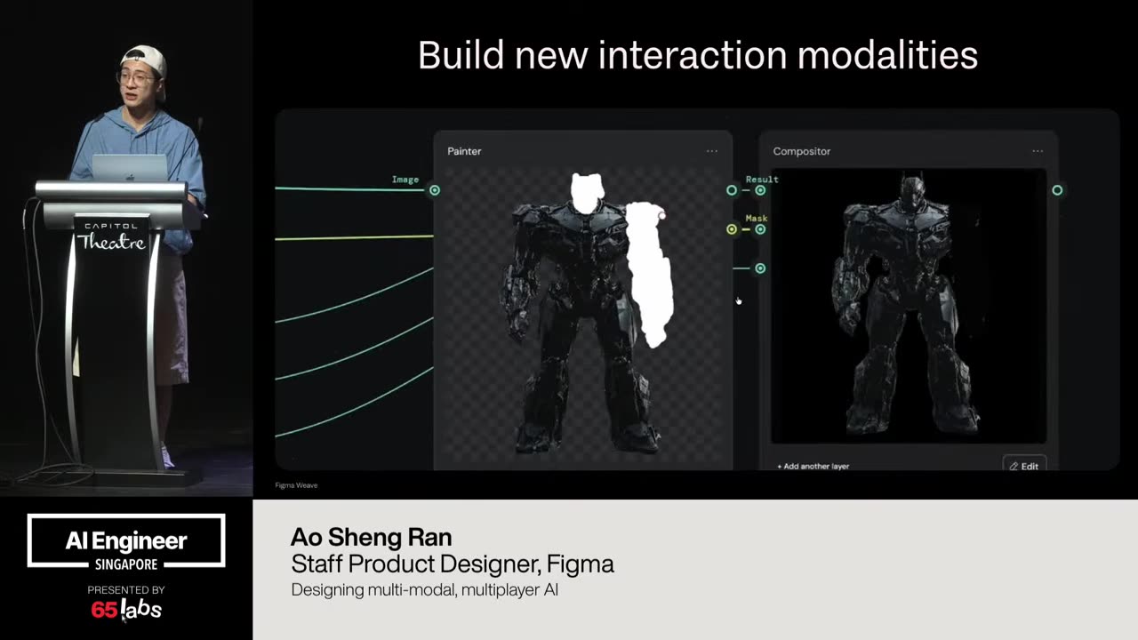Select the Compositor input port wired to Mask
The height and width of the screenshot is (640, 1138).
coord(760,229)
